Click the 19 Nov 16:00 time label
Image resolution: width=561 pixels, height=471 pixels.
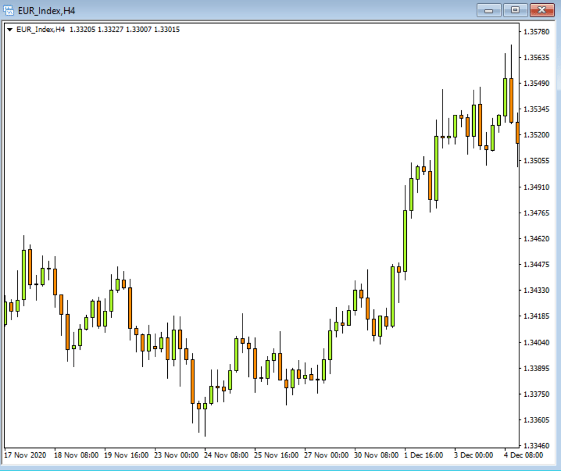tap(126, 455)
